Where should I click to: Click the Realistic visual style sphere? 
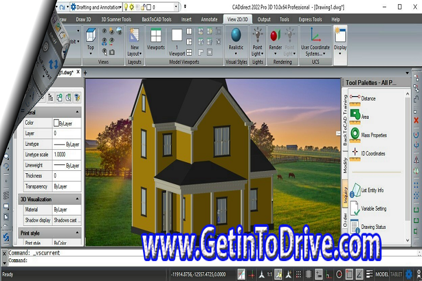coord(236,35)
